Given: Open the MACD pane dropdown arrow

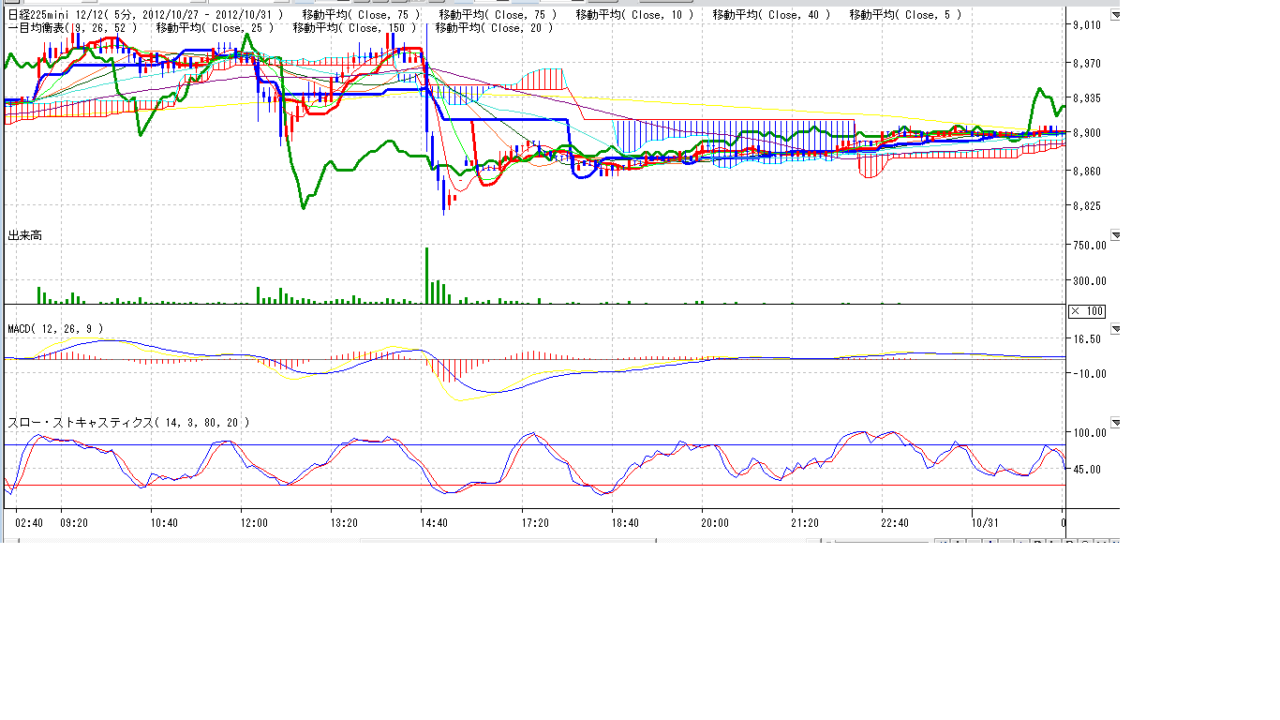Looking at the screenshot, I should [1115, 329].
